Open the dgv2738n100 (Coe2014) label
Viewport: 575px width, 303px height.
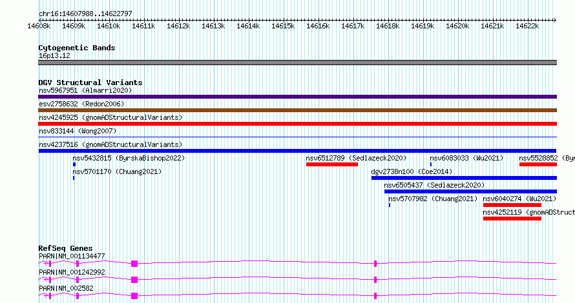click(x=412, y=171)
